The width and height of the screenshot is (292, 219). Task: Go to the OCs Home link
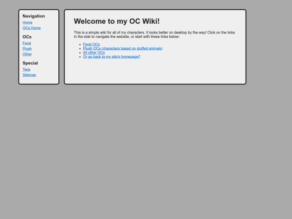tap(31, 28)
